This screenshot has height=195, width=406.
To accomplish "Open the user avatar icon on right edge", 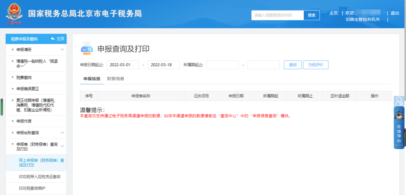I will coord(399,101).
